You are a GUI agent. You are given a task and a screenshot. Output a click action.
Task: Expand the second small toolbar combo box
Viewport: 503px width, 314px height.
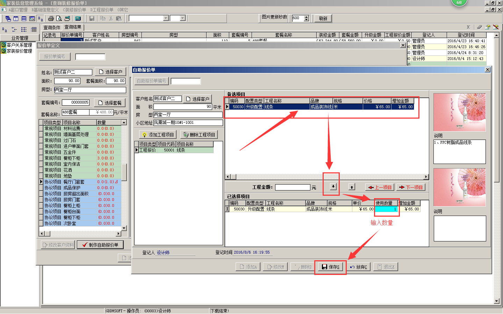[x=182, y=18]
